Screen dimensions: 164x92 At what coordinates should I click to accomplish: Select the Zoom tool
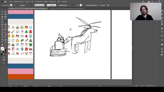tap(5, 45)
